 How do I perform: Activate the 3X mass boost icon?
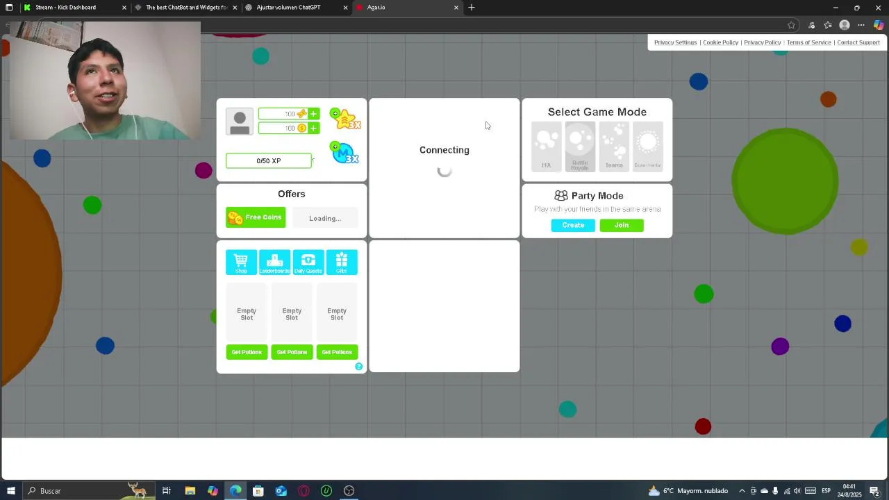tap(345, 153)
